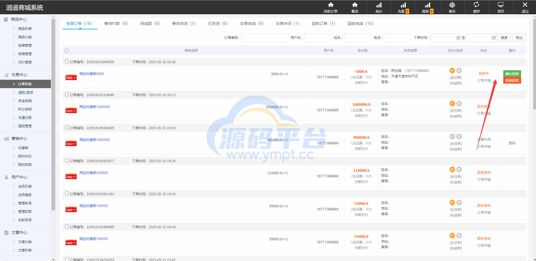Open the 提现 withdrawal chart icon

[x=427, y=5]
